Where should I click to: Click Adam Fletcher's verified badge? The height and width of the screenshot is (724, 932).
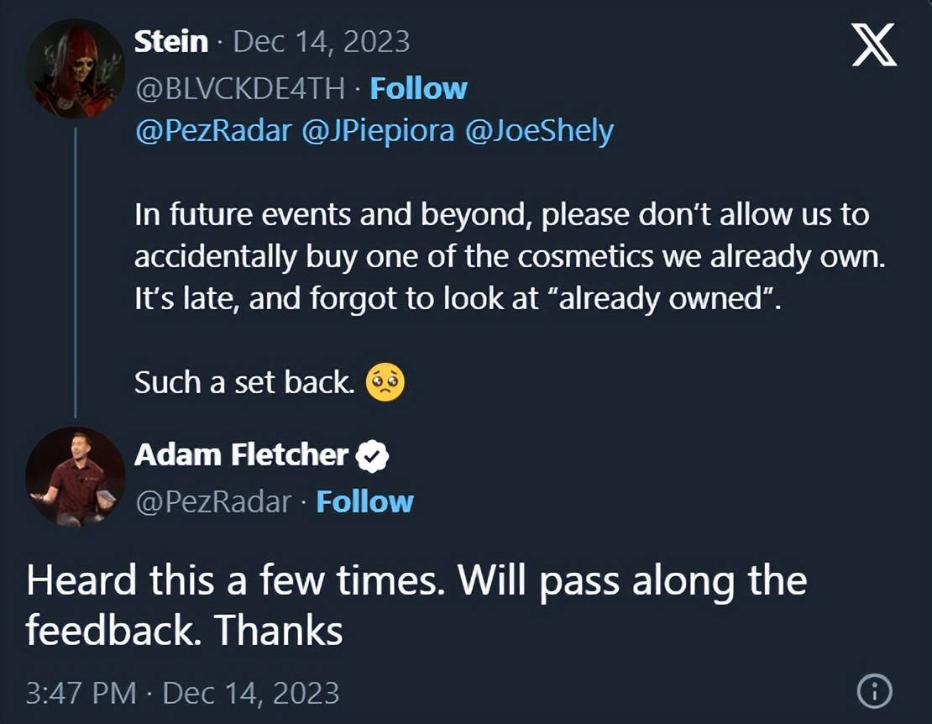click(x=372, y=455)
